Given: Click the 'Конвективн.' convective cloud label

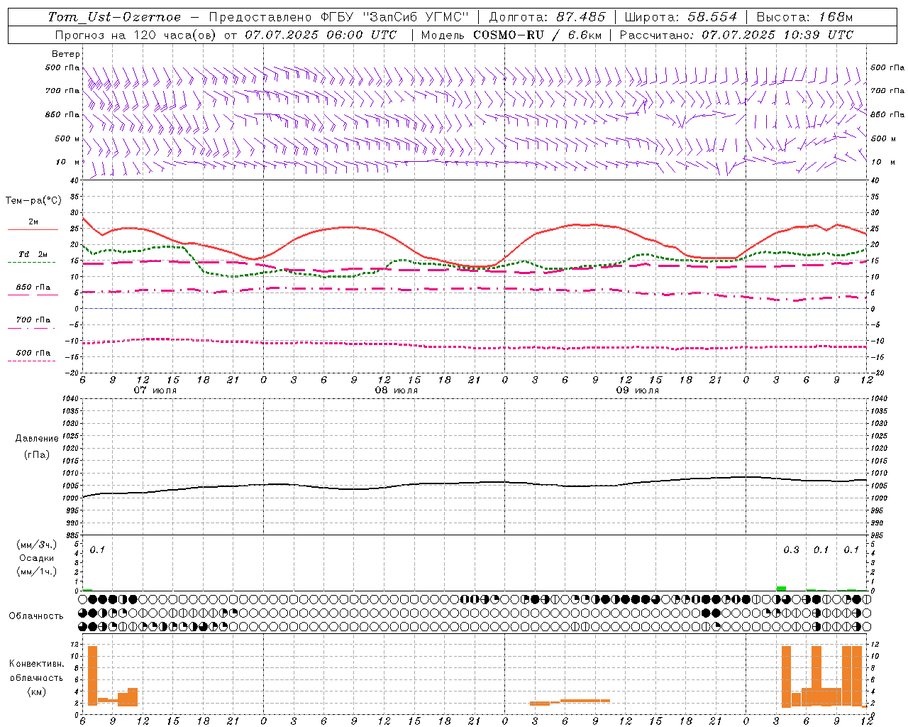Looking at the screenshot, I should click(x=36, y=664).
